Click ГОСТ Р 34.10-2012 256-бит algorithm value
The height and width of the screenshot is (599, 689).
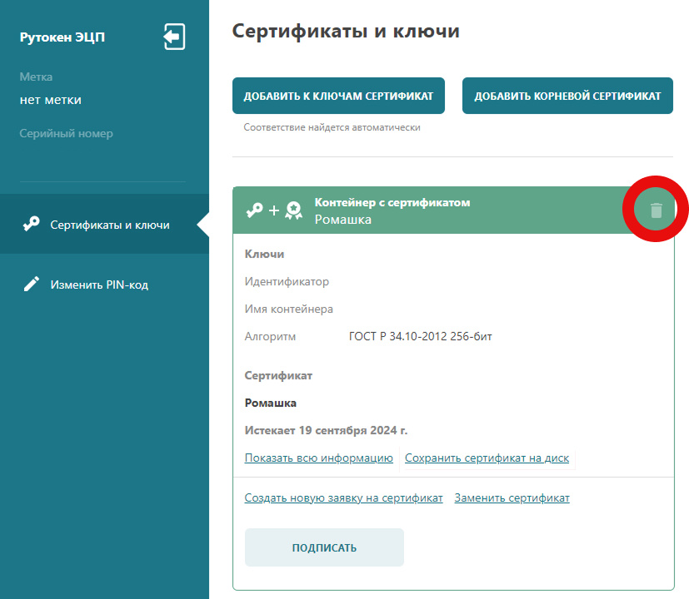[421, 336]
